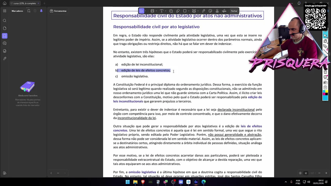Open the selection tool dropdown arrow
The height and width of the screenshot is (186, 331).
tap(146, 11)
